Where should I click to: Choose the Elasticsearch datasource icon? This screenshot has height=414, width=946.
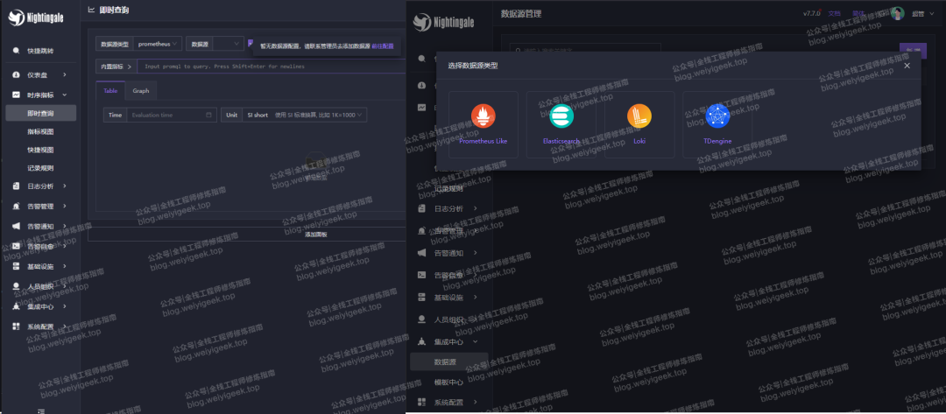point(561,116)
